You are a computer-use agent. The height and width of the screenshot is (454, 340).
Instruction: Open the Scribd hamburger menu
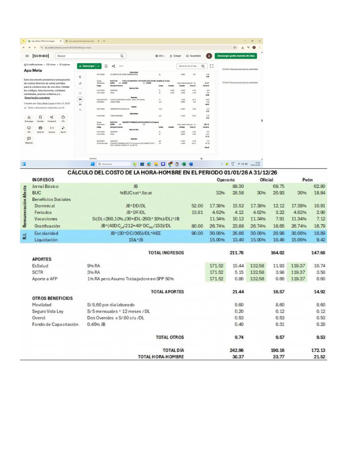(x=27, y=56)
